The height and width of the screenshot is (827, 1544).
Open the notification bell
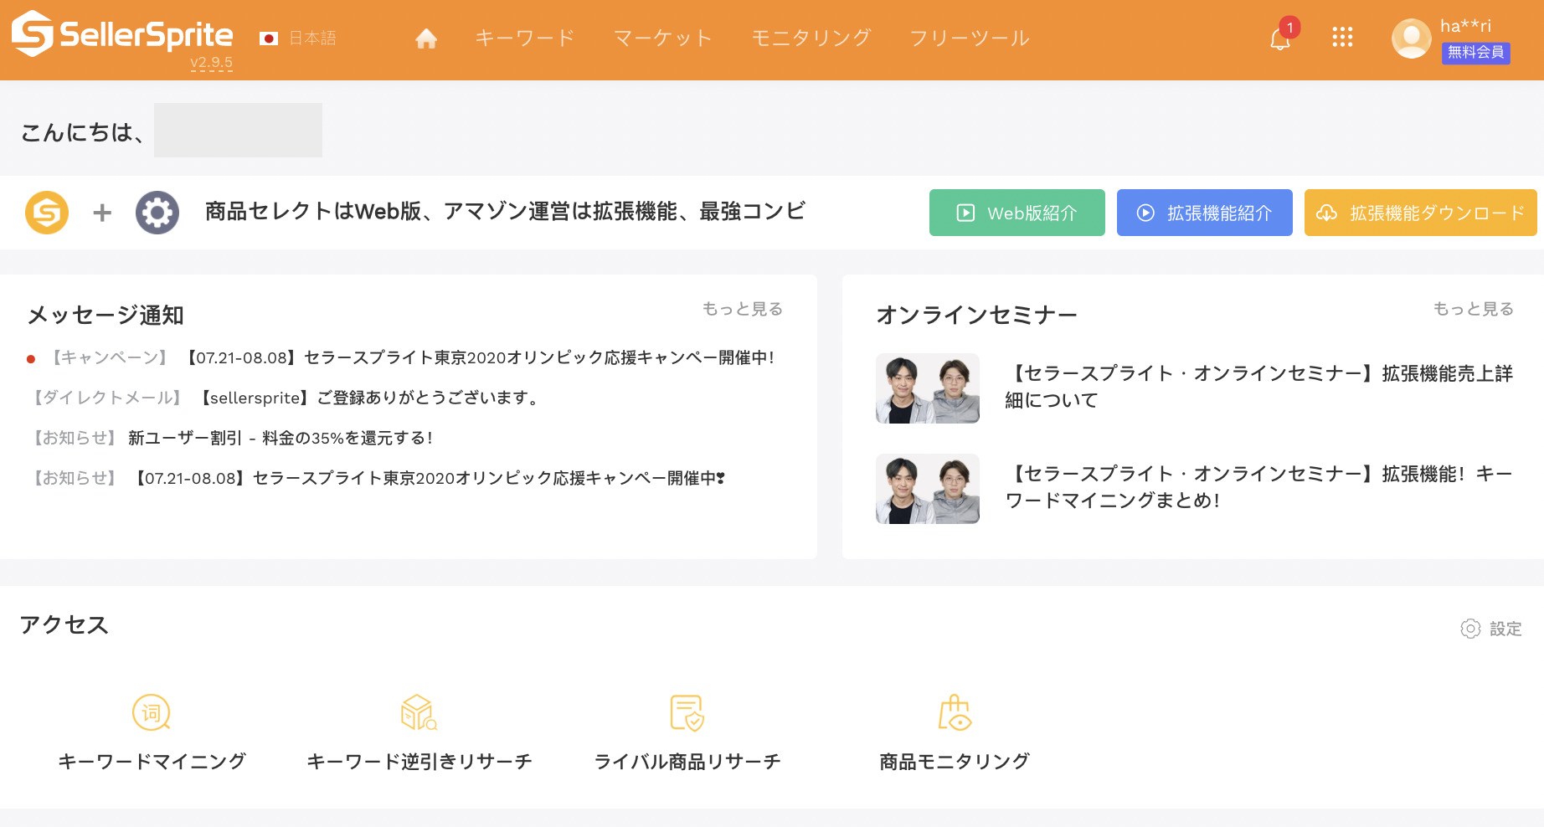[1279, 39]
